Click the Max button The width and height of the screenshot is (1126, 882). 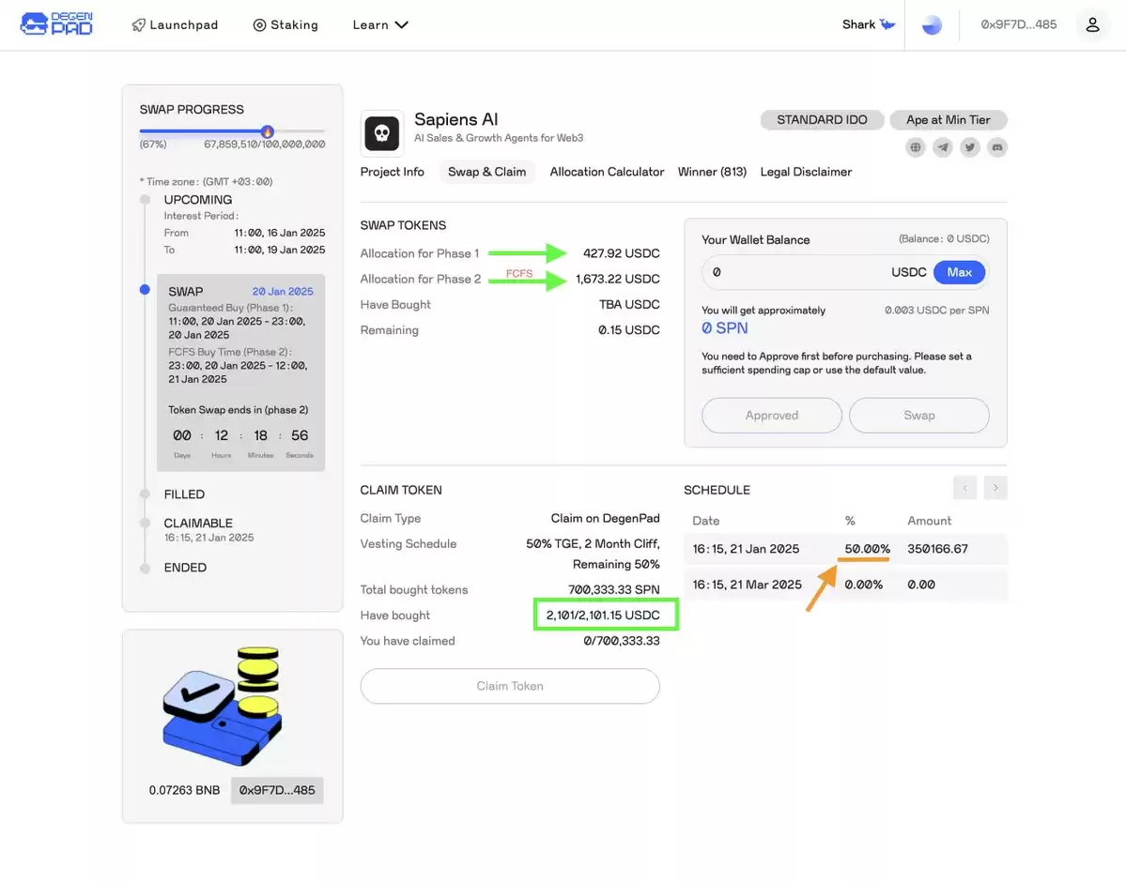click(x=960, y=272)
